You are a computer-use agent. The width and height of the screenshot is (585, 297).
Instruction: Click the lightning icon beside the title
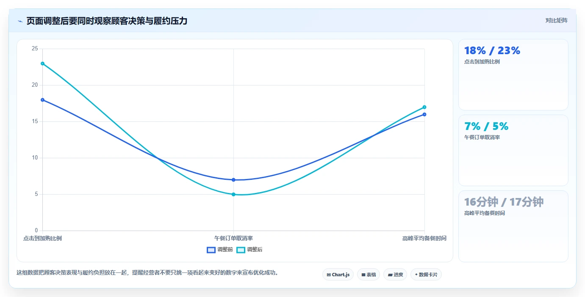point(20,21)
